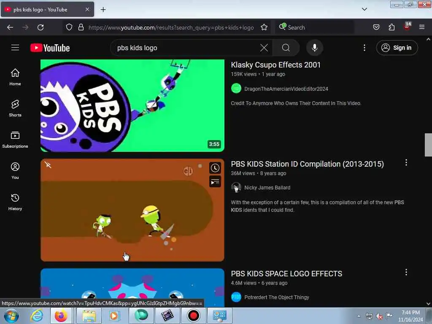The image size is (432, 324).
Task: Open options menu for PBS KIDS SPACE LOGO video
Action: tap(406, 272)
